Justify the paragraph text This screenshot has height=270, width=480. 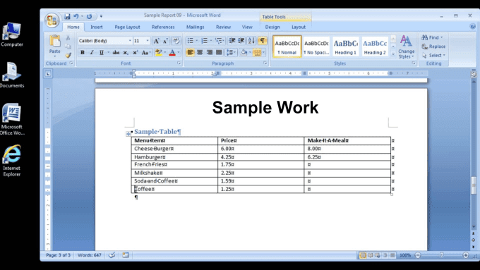219,53
